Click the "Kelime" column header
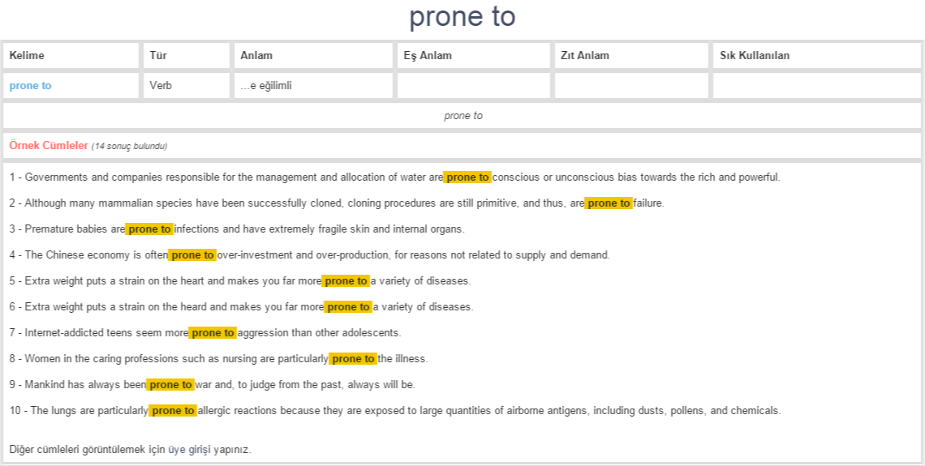Viewport: 925px width, 466px height. (27, 56)
